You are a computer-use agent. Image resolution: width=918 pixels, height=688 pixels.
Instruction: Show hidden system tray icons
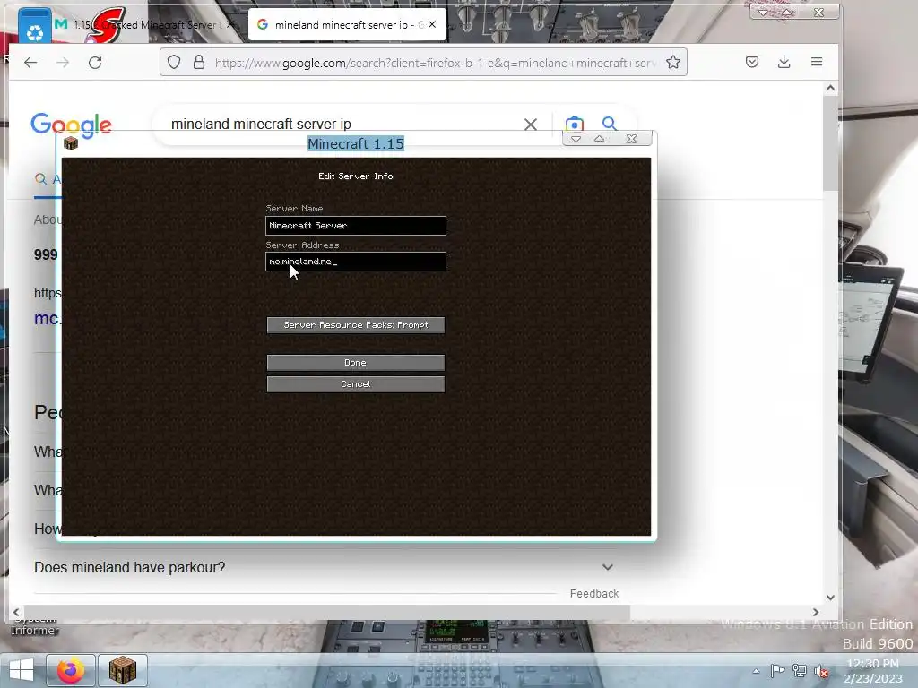tap(757, 671)
